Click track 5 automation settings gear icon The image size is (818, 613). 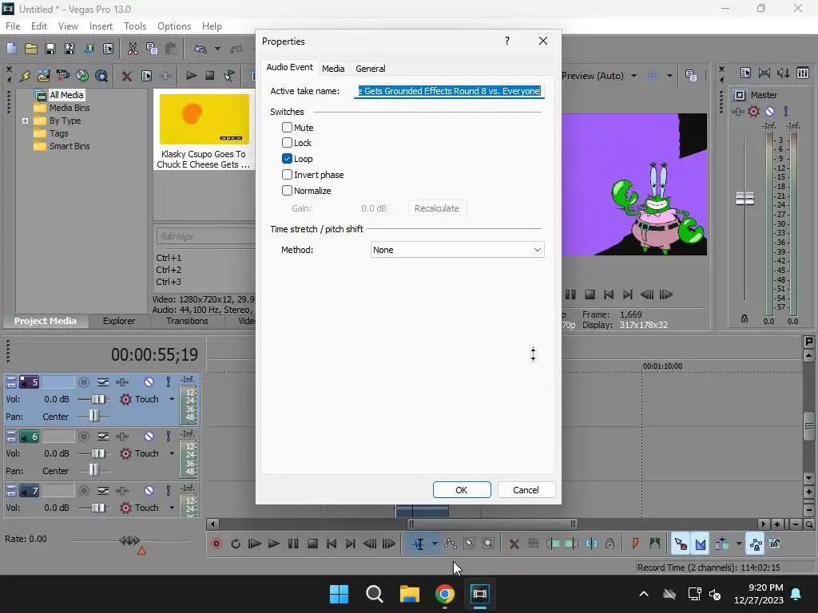pyautogui.click(x=125, y=399)
